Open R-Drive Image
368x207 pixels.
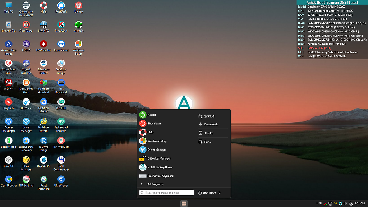click(43, 144)
